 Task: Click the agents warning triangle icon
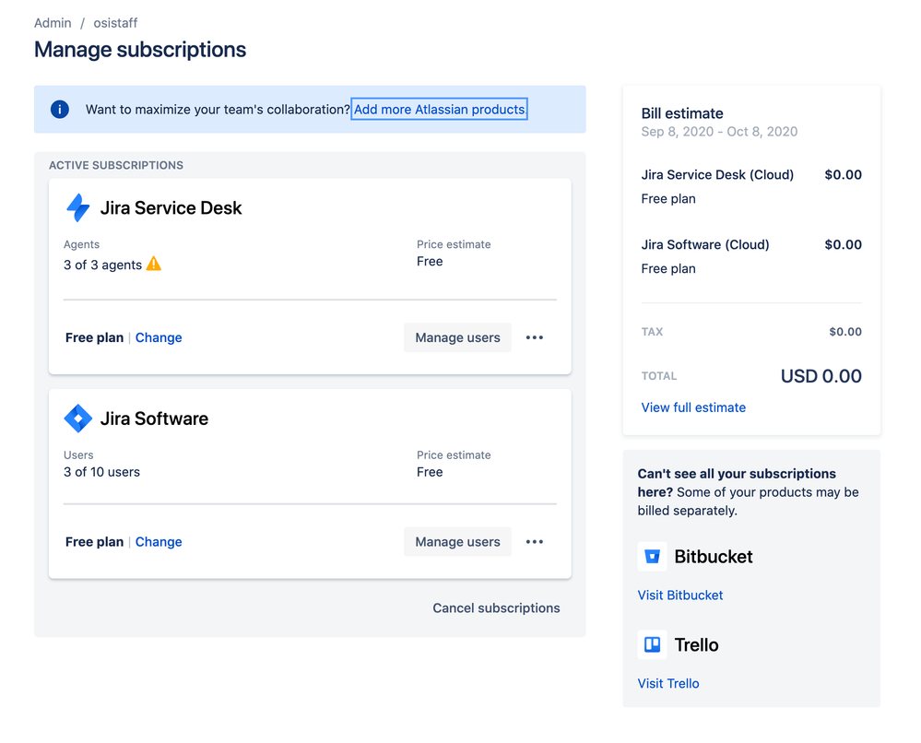pyautogui.click(x=154, y=264)
